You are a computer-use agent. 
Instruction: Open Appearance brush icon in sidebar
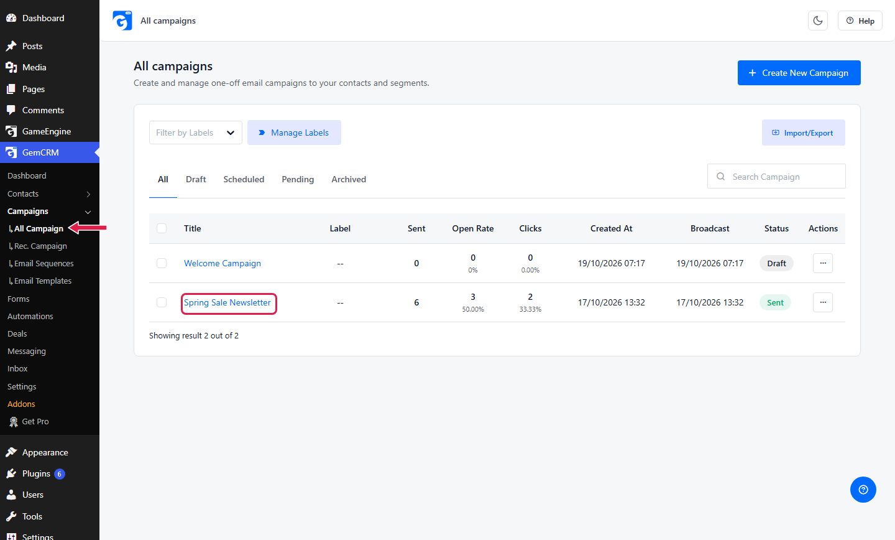click(11, 452)
